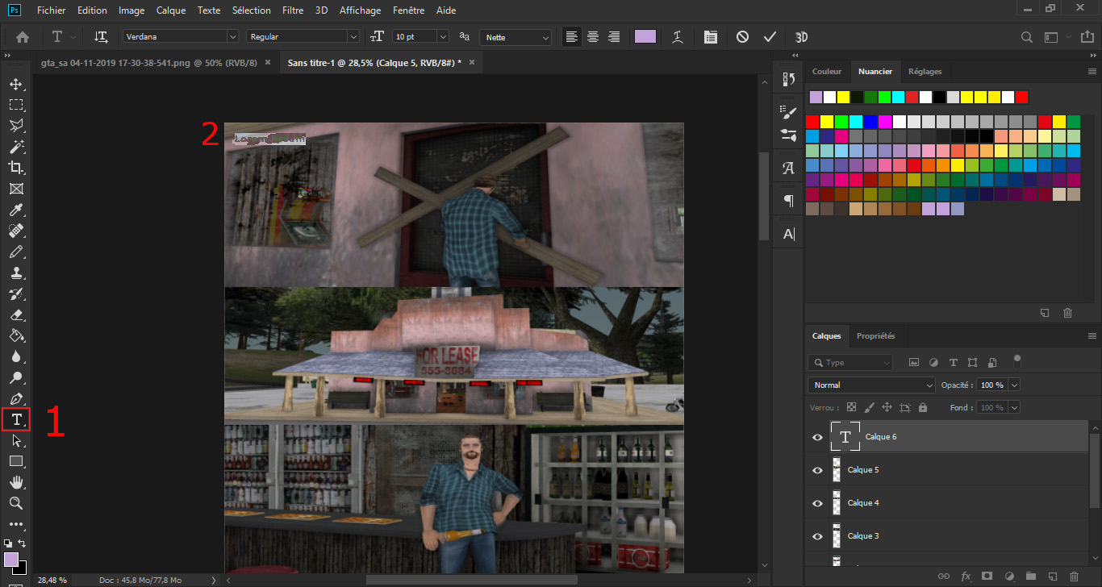1102x587 pixels.
Task: Toggle lock position
Action: (887, 408)
